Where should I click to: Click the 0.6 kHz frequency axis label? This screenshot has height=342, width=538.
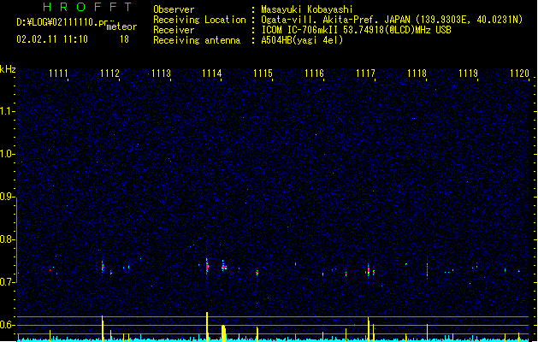coord(6,325)
